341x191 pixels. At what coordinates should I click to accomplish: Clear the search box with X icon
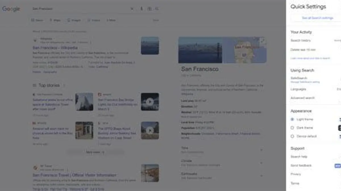point(132,9)
